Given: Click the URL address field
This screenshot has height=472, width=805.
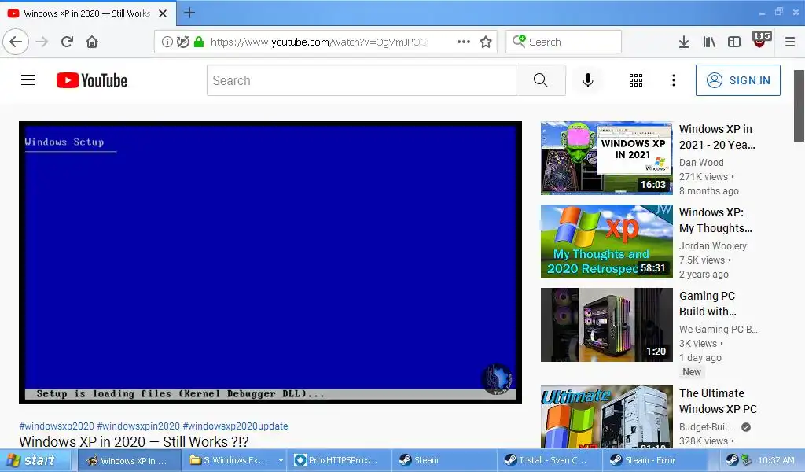Looking at the screenshot, I should click(x=318, y=42).
